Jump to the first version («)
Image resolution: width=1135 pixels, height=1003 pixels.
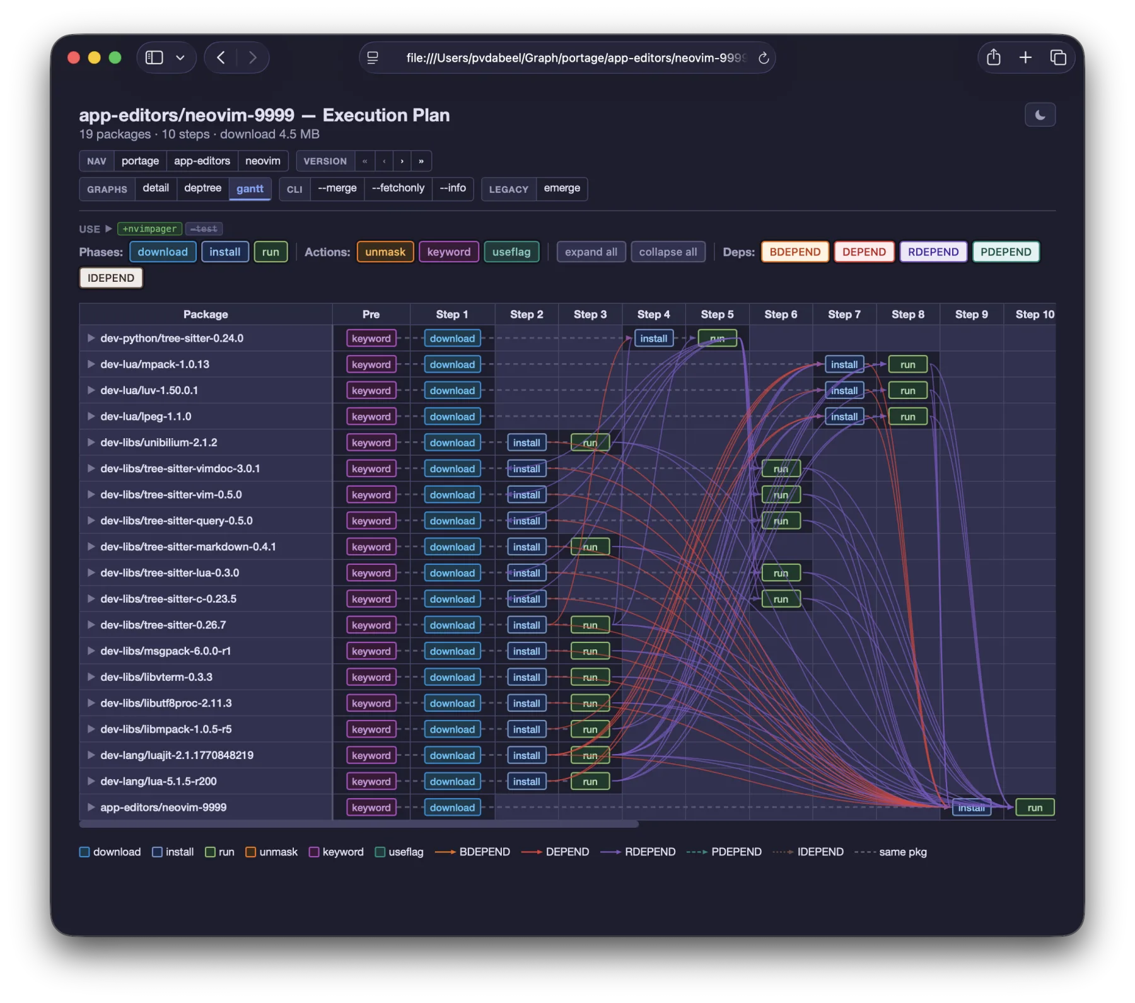pyautogui.click(x=364, y=161)
